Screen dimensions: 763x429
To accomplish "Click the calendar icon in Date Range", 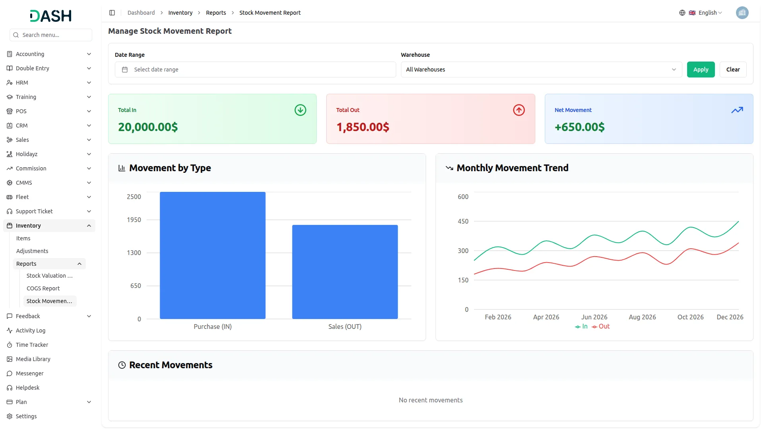I will coord(125,70).
